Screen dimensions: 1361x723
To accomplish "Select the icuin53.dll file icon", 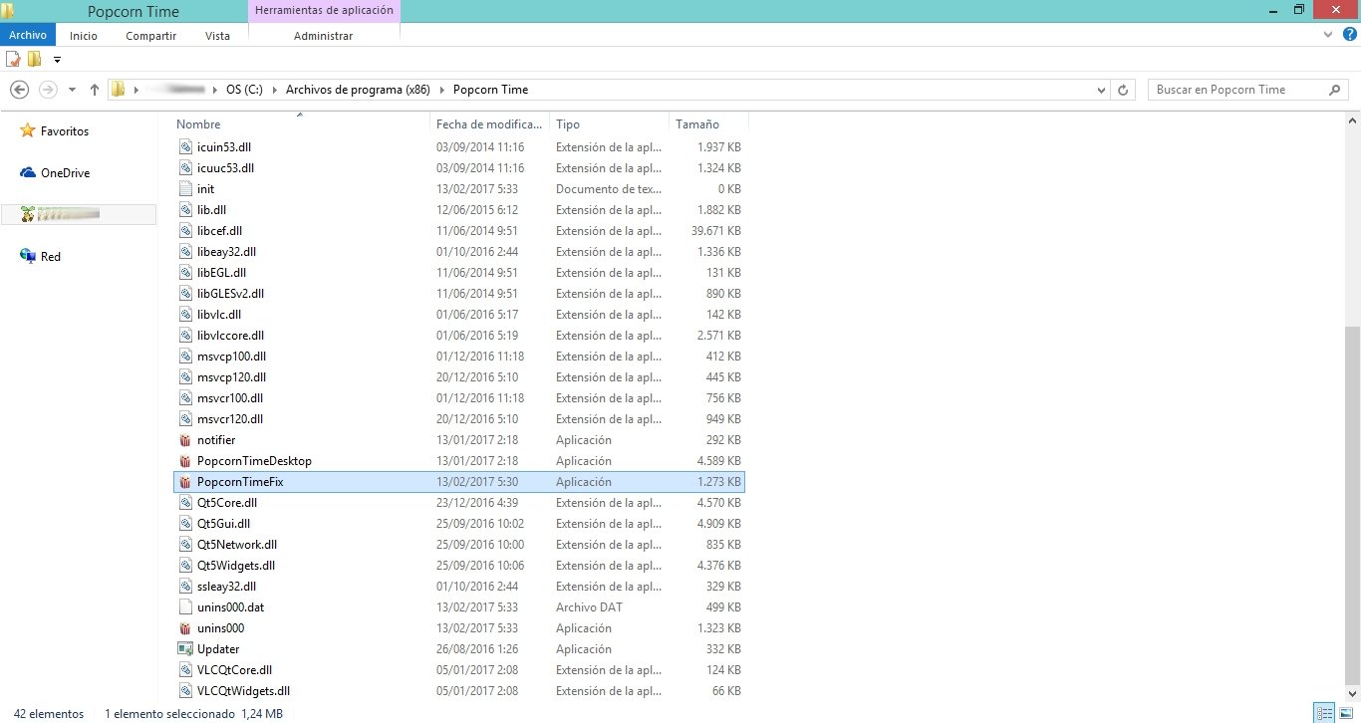I will [184, 147].
